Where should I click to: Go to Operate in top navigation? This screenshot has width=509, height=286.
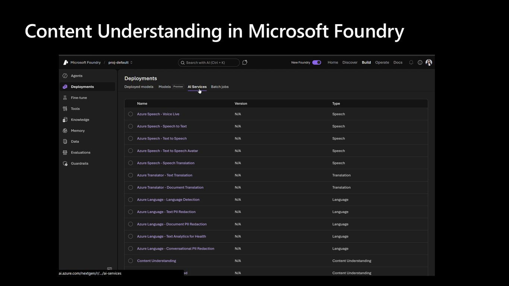click(382, 63)
